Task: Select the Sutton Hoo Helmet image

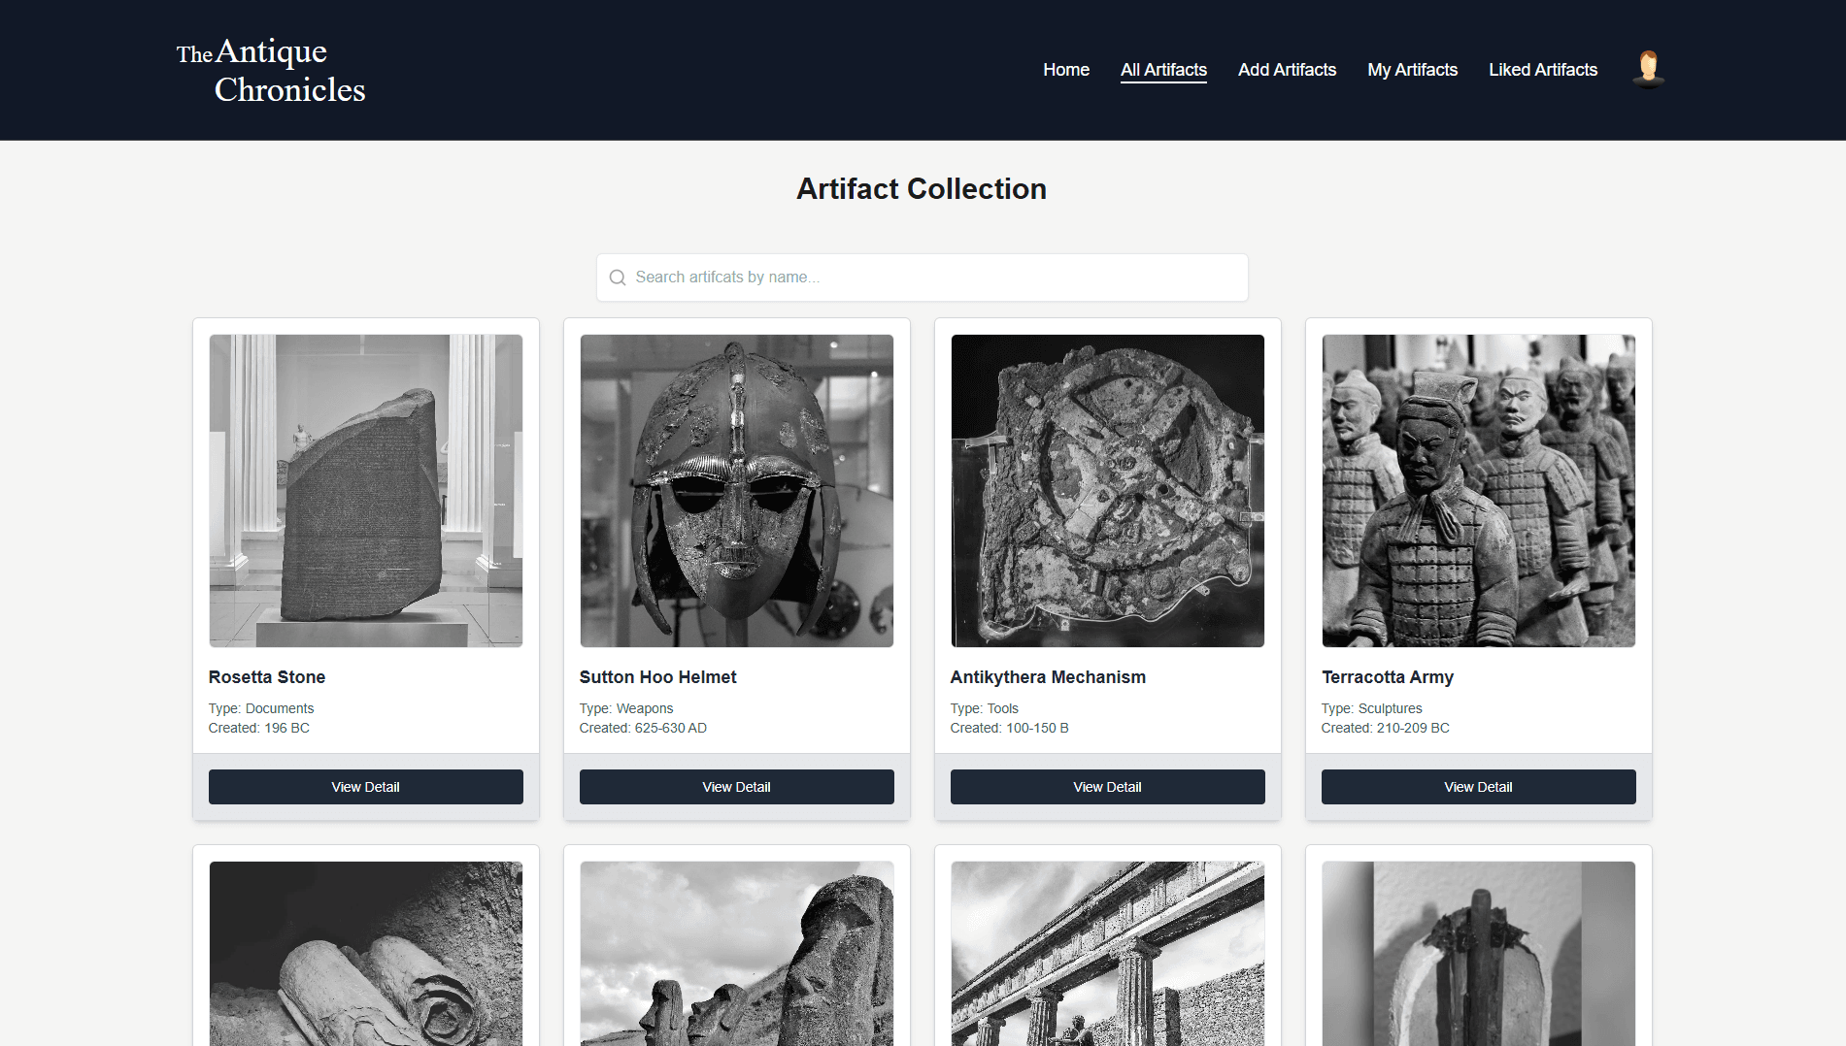Action: pyautogui.click(x=736, y=491)
